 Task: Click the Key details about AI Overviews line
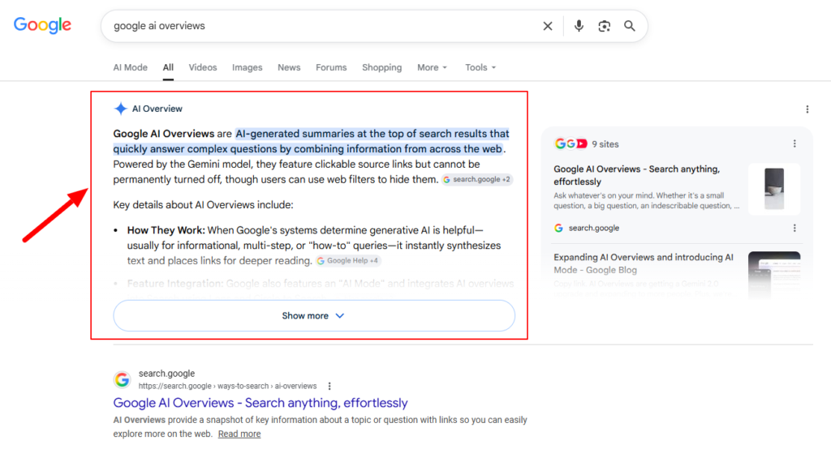[203, 205]
